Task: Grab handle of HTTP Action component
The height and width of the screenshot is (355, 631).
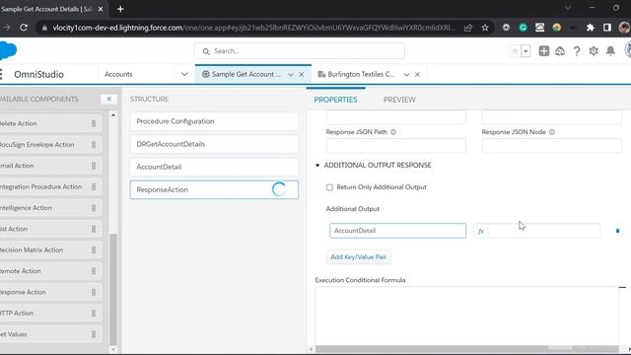Action: coord(94,314)
